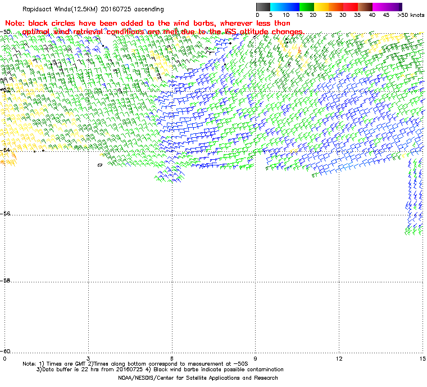Click the '>50 knots' legend label
This screenshot has width=427, height=387.
411,15
